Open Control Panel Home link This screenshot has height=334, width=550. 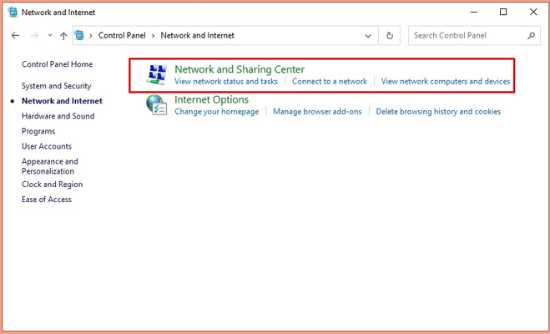[x=58, y=64]
